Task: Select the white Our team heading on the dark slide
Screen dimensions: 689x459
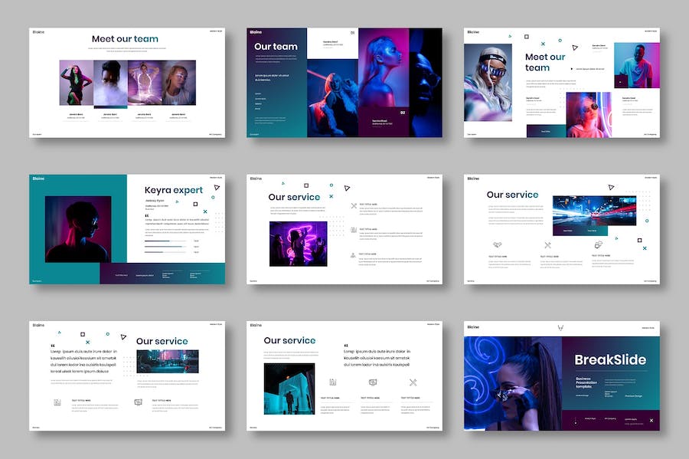Action: tap(276, 47)
